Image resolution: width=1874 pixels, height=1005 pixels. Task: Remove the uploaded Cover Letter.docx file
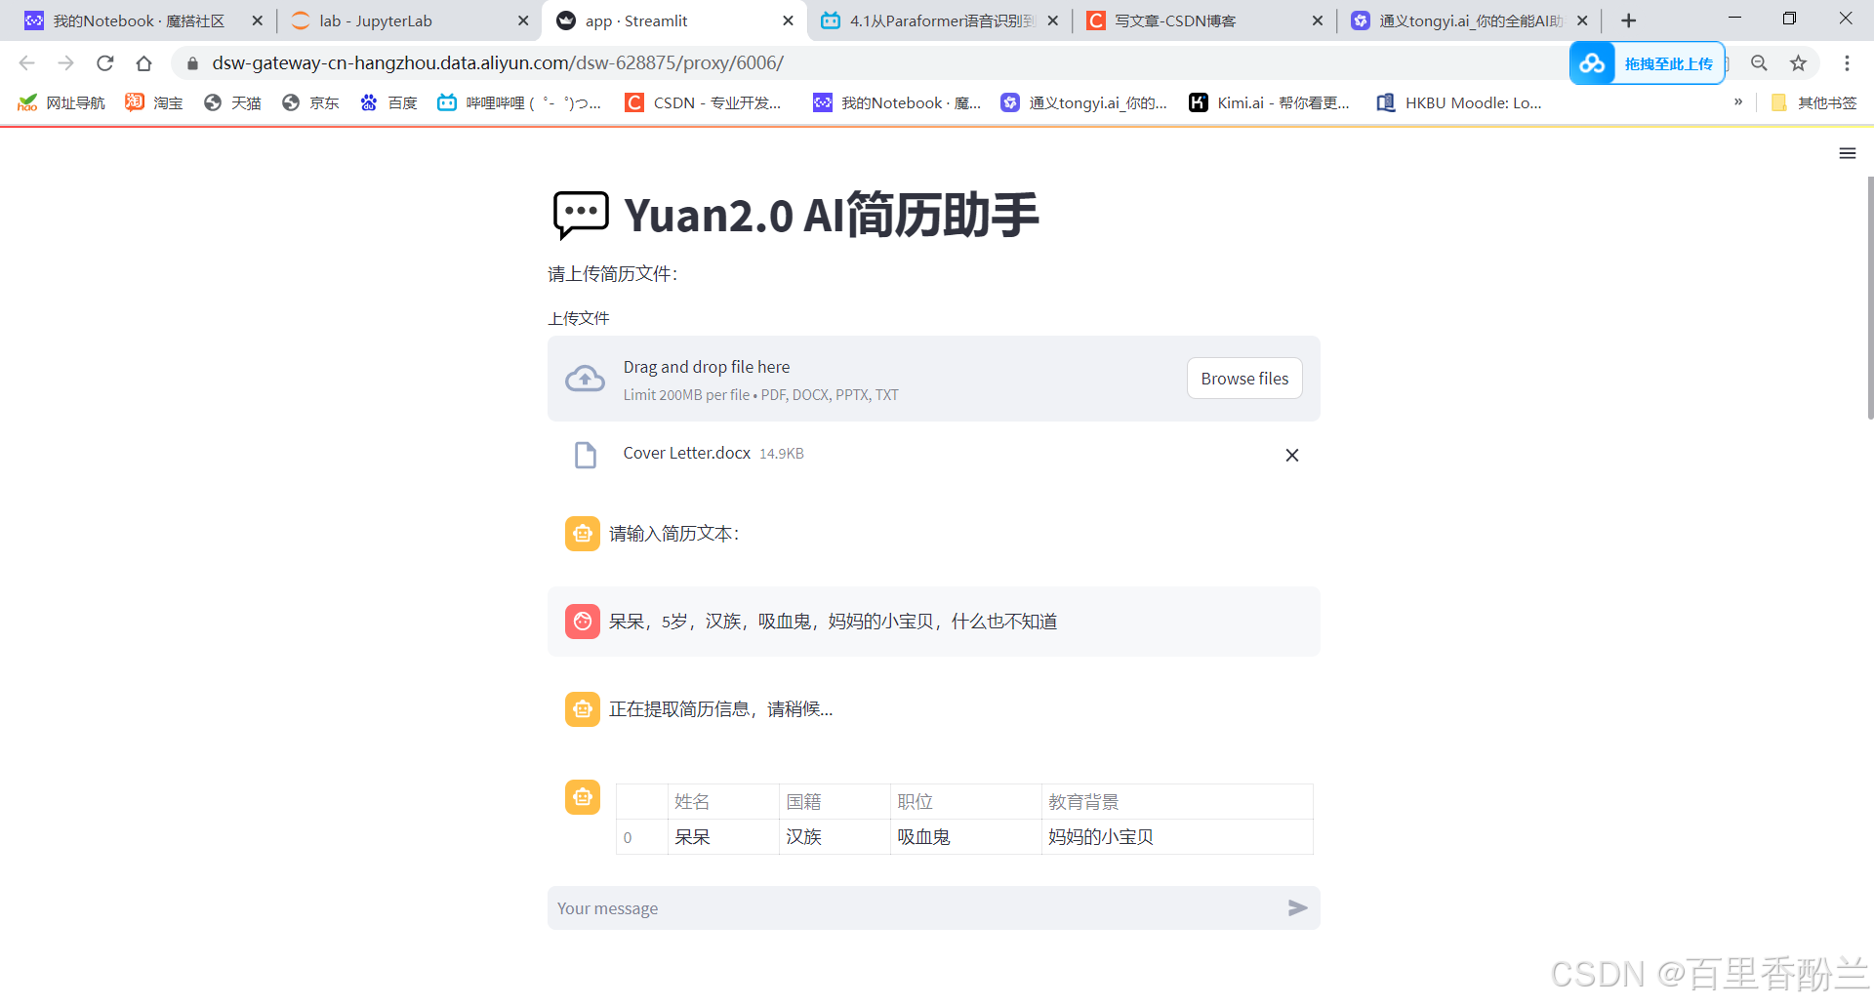[x=1291, y=455]
